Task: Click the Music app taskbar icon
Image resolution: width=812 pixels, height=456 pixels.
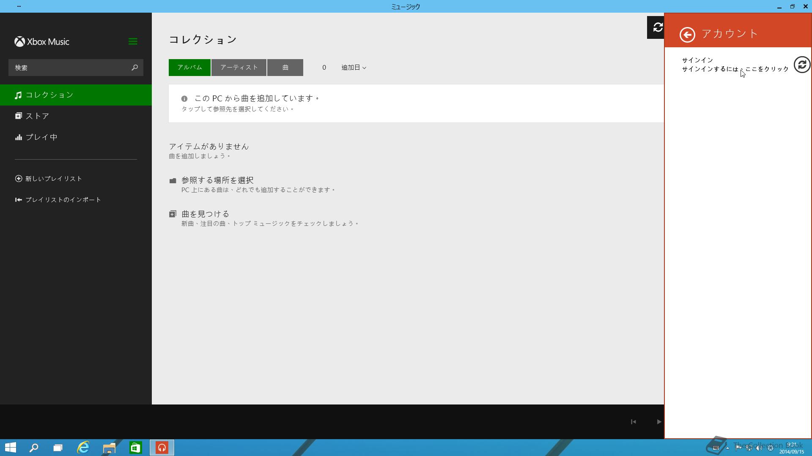Action: pos(162,448)
